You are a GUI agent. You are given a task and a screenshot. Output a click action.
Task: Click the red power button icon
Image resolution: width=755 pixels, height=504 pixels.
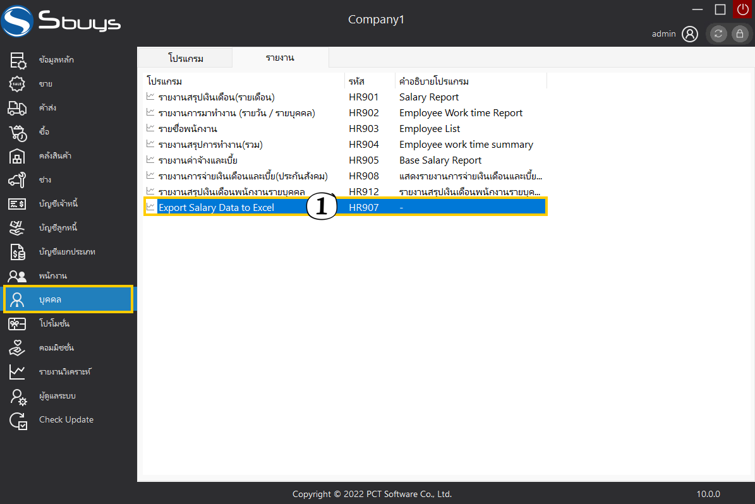point(742,9)
